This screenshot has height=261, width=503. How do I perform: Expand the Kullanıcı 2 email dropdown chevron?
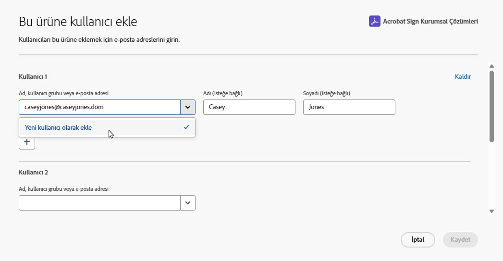coord(187,203)
